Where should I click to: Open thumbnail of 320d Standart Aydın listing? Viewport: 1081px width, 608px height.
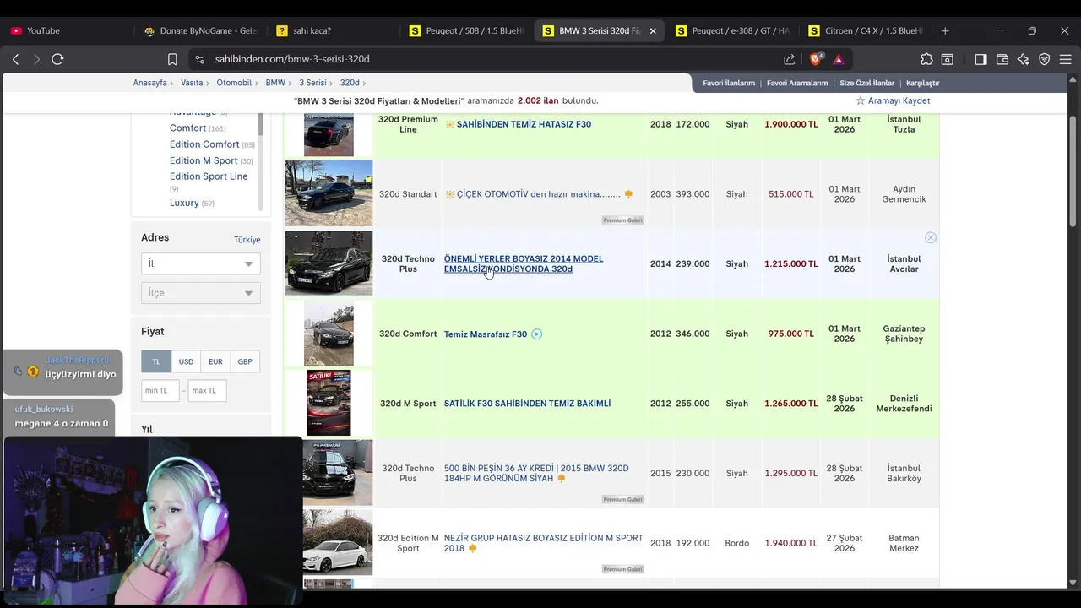329,193
